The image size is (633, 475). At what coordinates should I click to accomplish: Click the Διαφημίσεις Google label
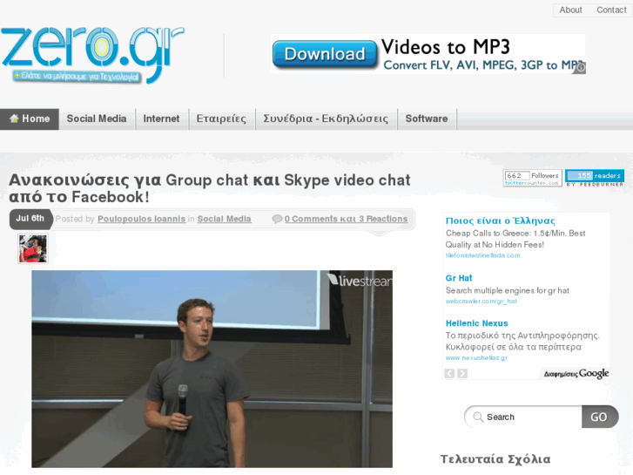576,374
